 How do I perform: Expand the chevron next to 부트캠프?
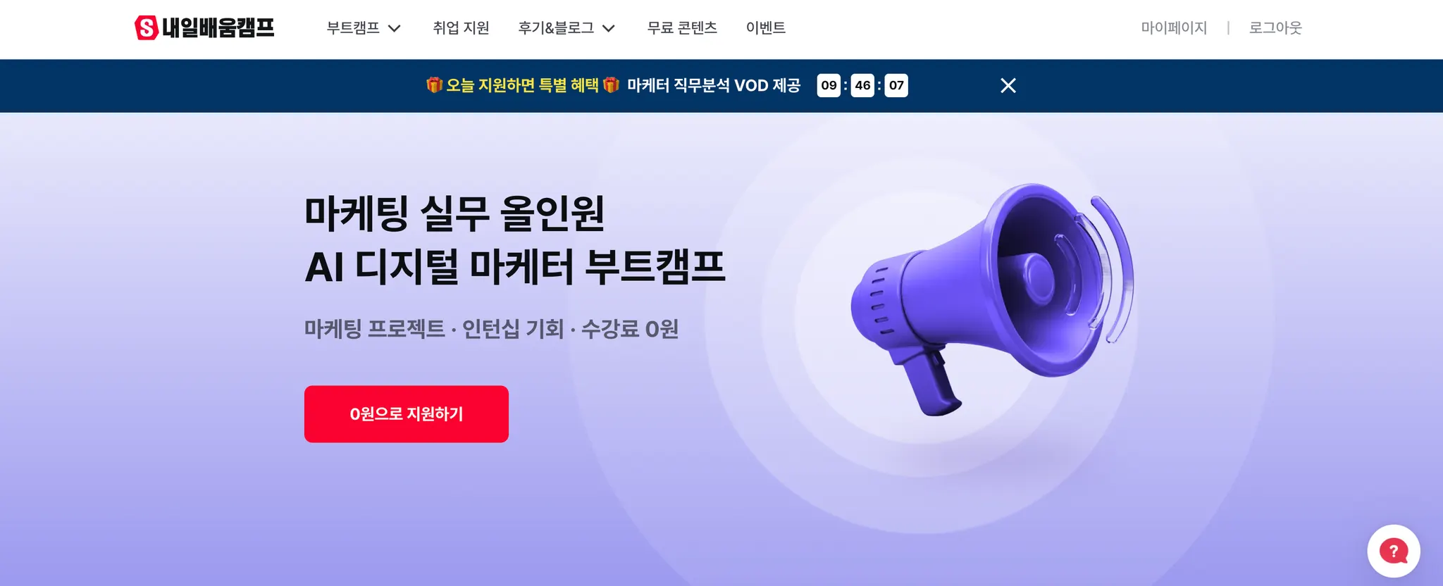click(x=395, y=29)
